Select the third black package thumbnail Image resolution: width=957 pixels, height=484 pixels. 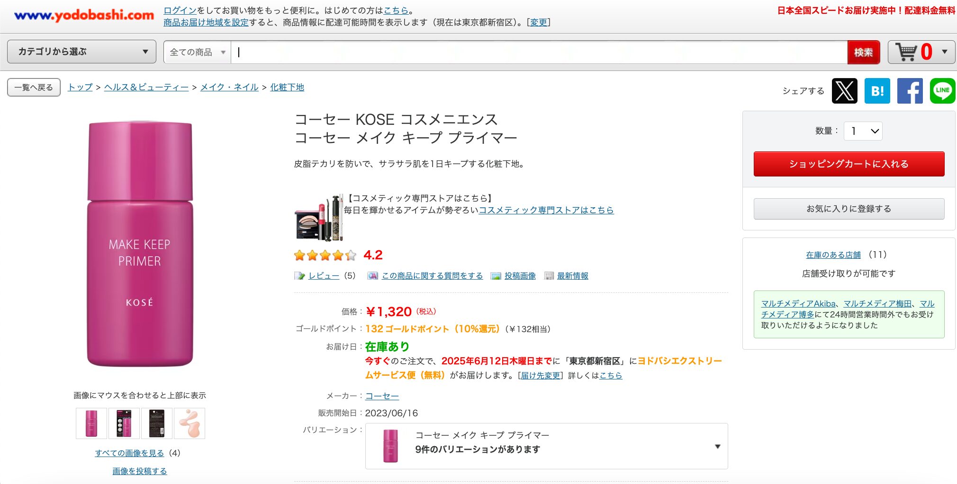tap(157, 423)
